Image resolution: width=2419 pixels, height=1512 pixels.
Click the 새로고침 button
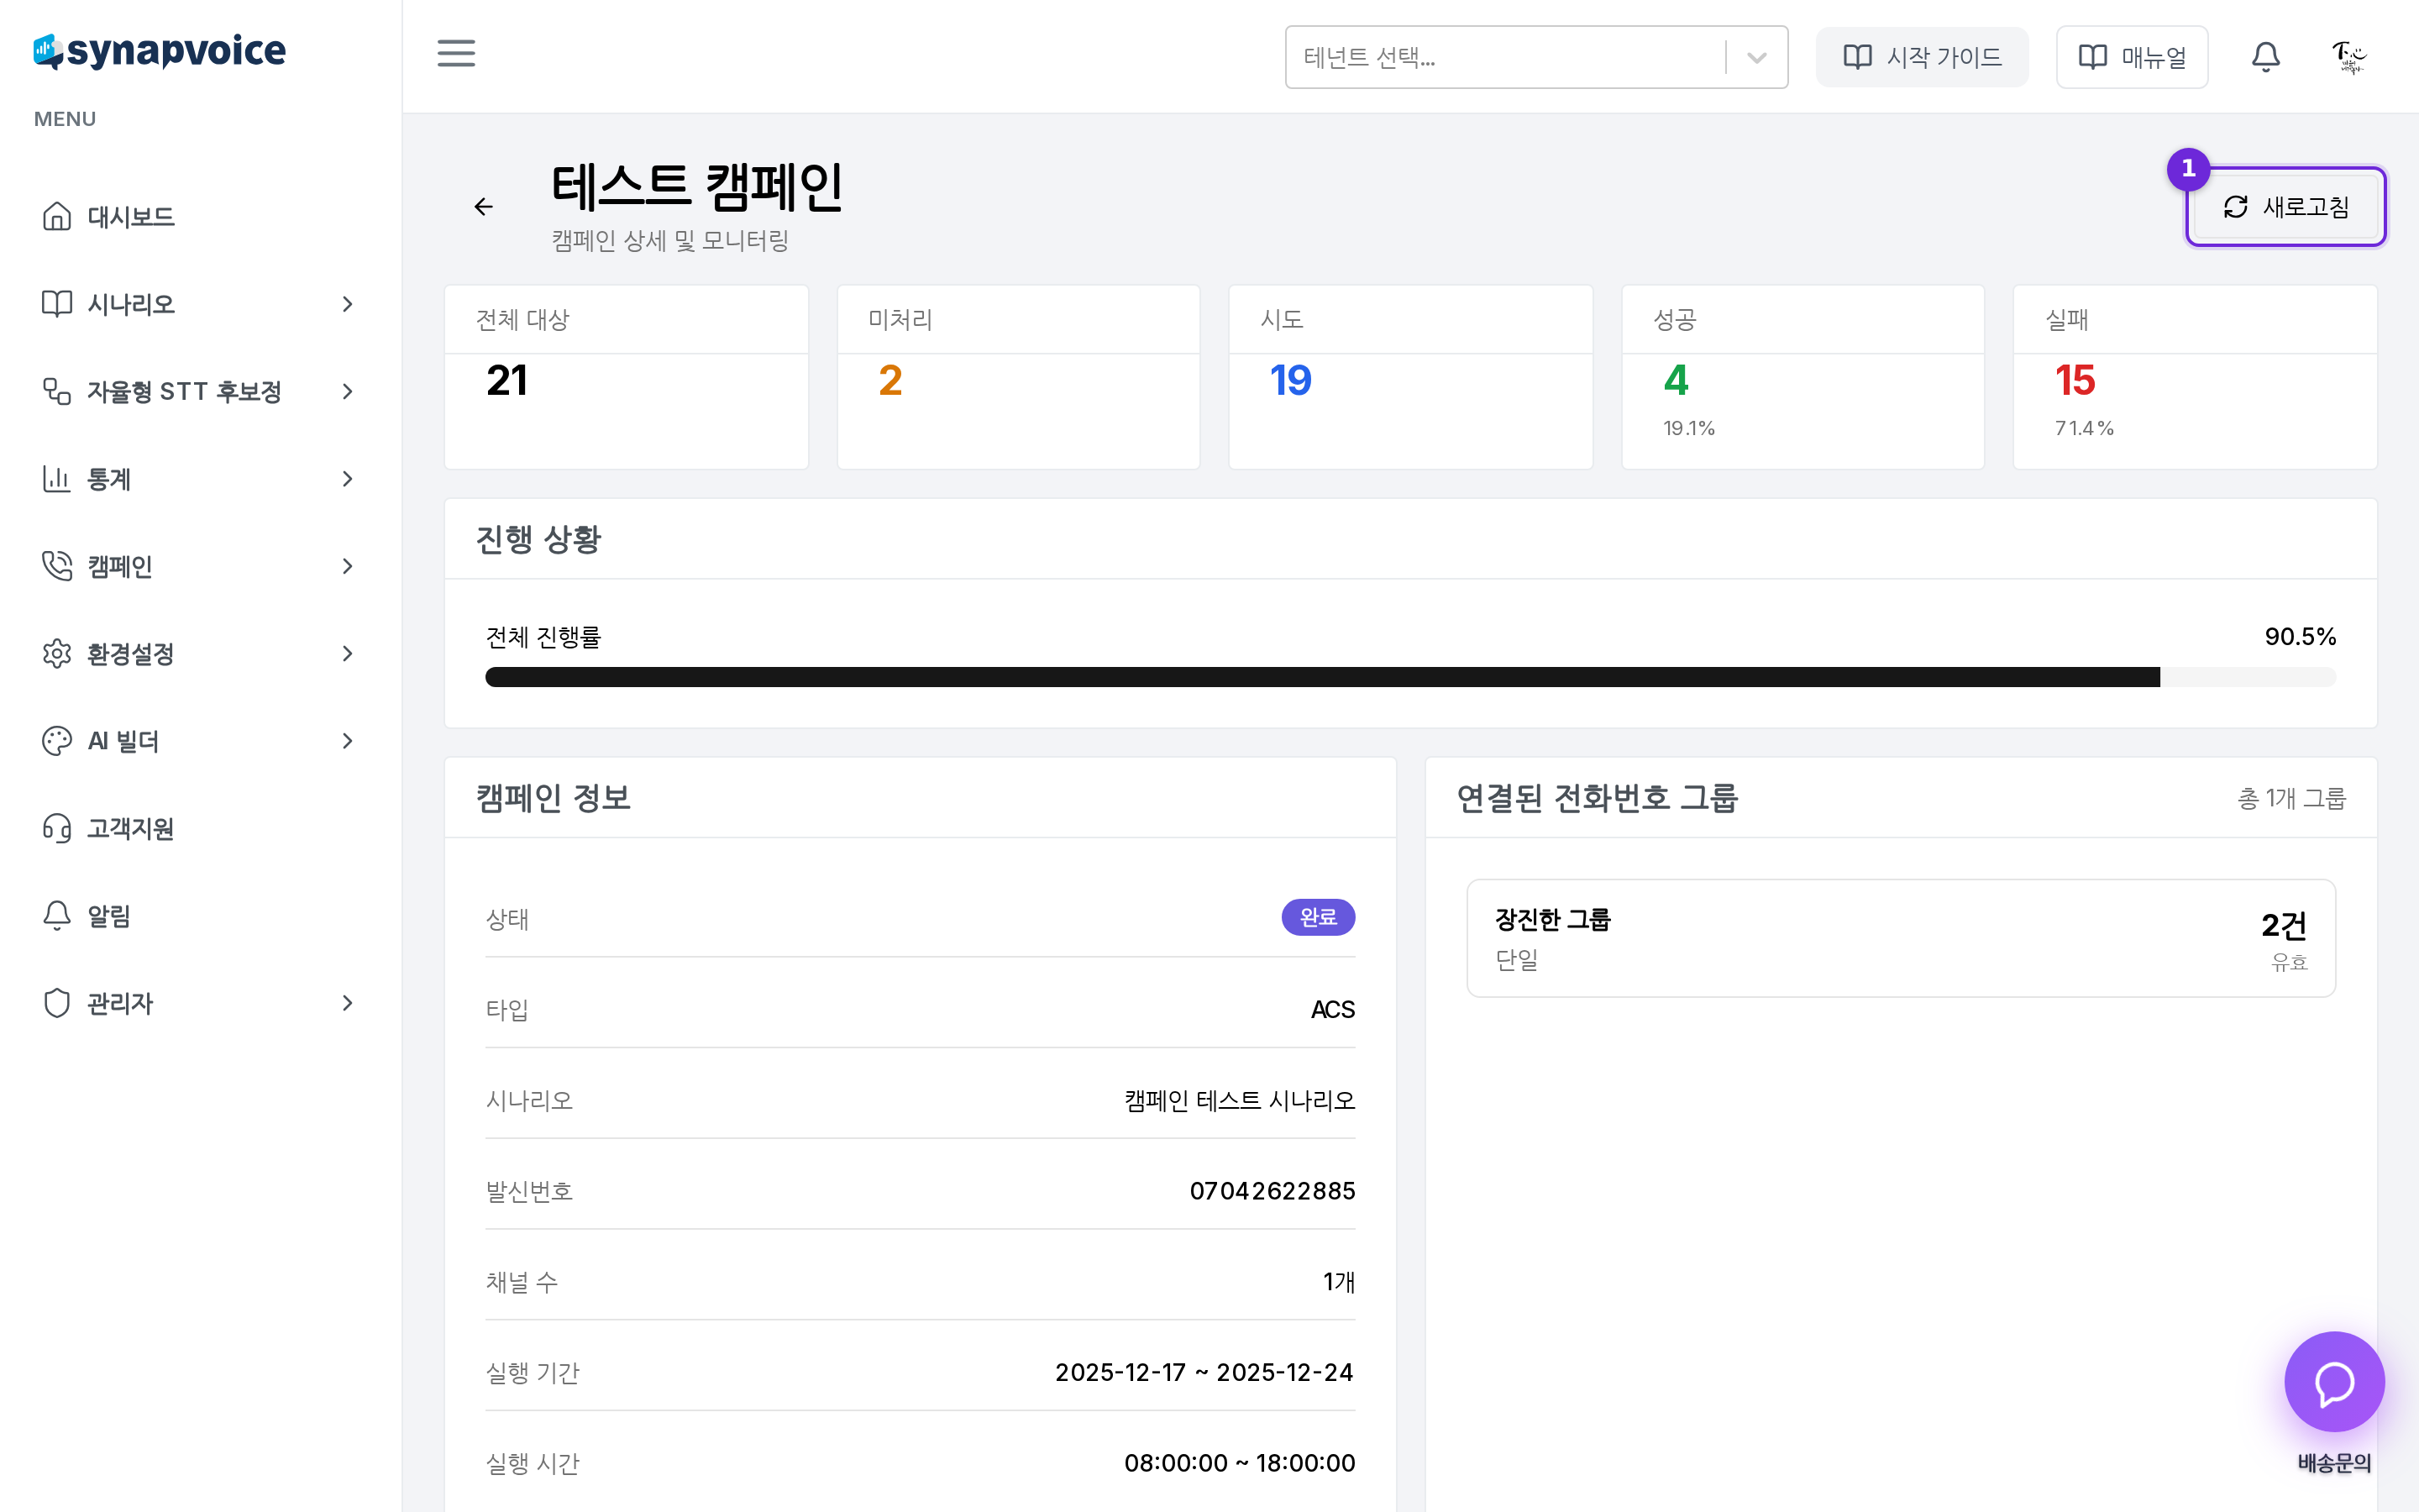point(2285,207)
